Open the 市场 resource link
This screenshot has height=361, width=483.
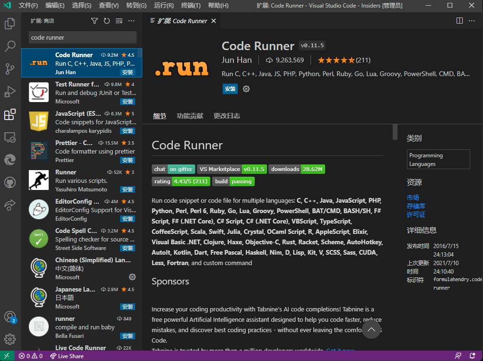pyautogui.click(x=413, y=198)
